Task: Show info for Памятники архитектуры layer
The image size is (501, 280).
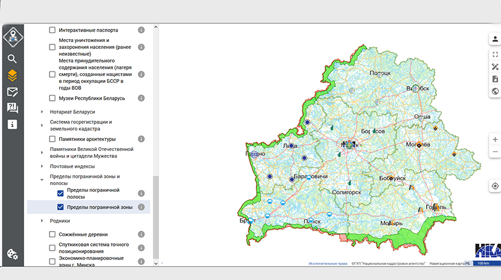Action: (x=141, y=139)
